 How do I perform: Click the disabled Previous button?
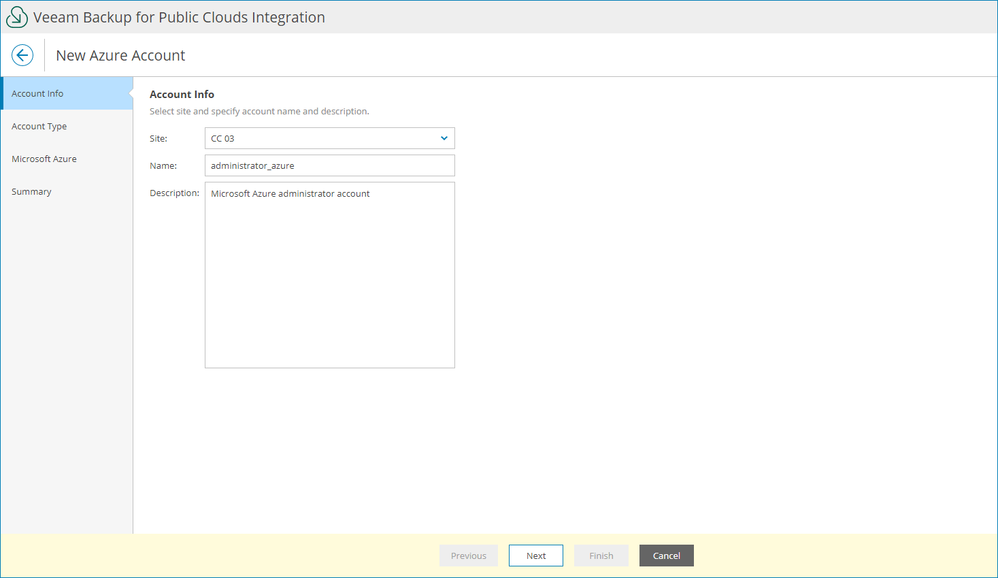coord(468,555)
